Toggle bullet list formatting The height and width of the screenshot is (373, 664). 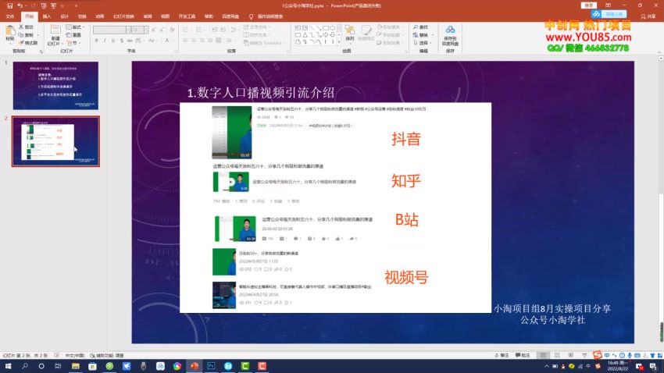(186, 30)
